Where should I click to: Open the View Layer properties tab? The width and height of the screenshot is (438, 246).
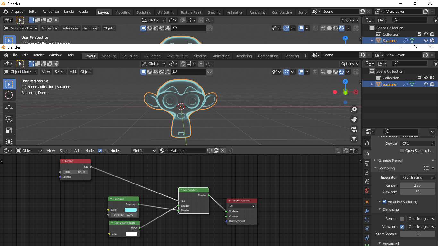pos(367,172)
